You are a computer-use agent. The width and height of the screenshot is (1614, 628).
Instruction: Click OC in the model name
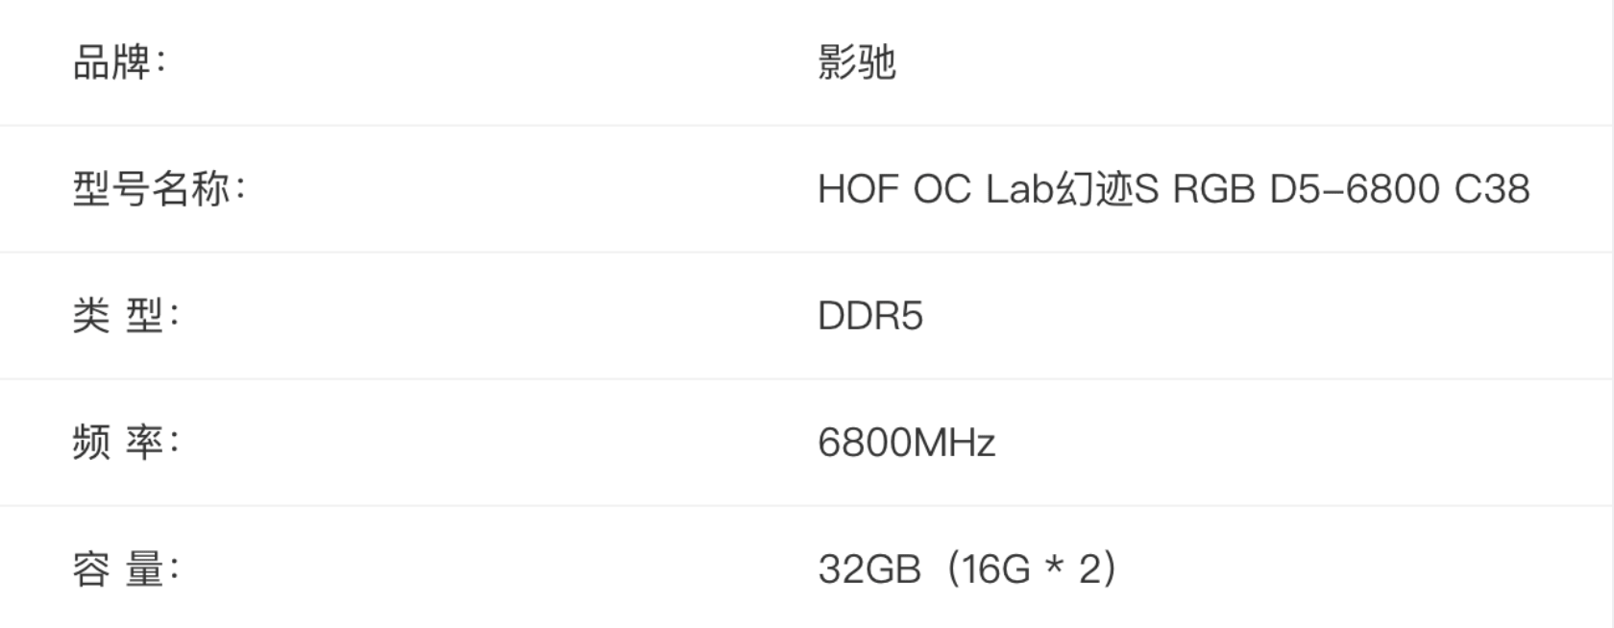pos(941,189)
